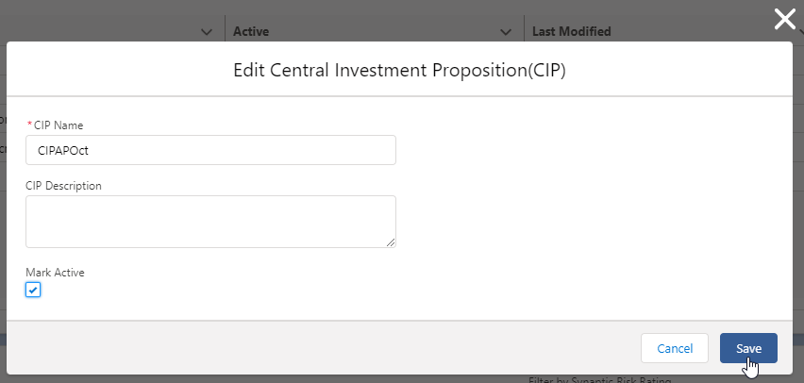The width and height of the screenshot is (804, 383).
Task: Focus the CIP Name input field
Action: (210, 150)
